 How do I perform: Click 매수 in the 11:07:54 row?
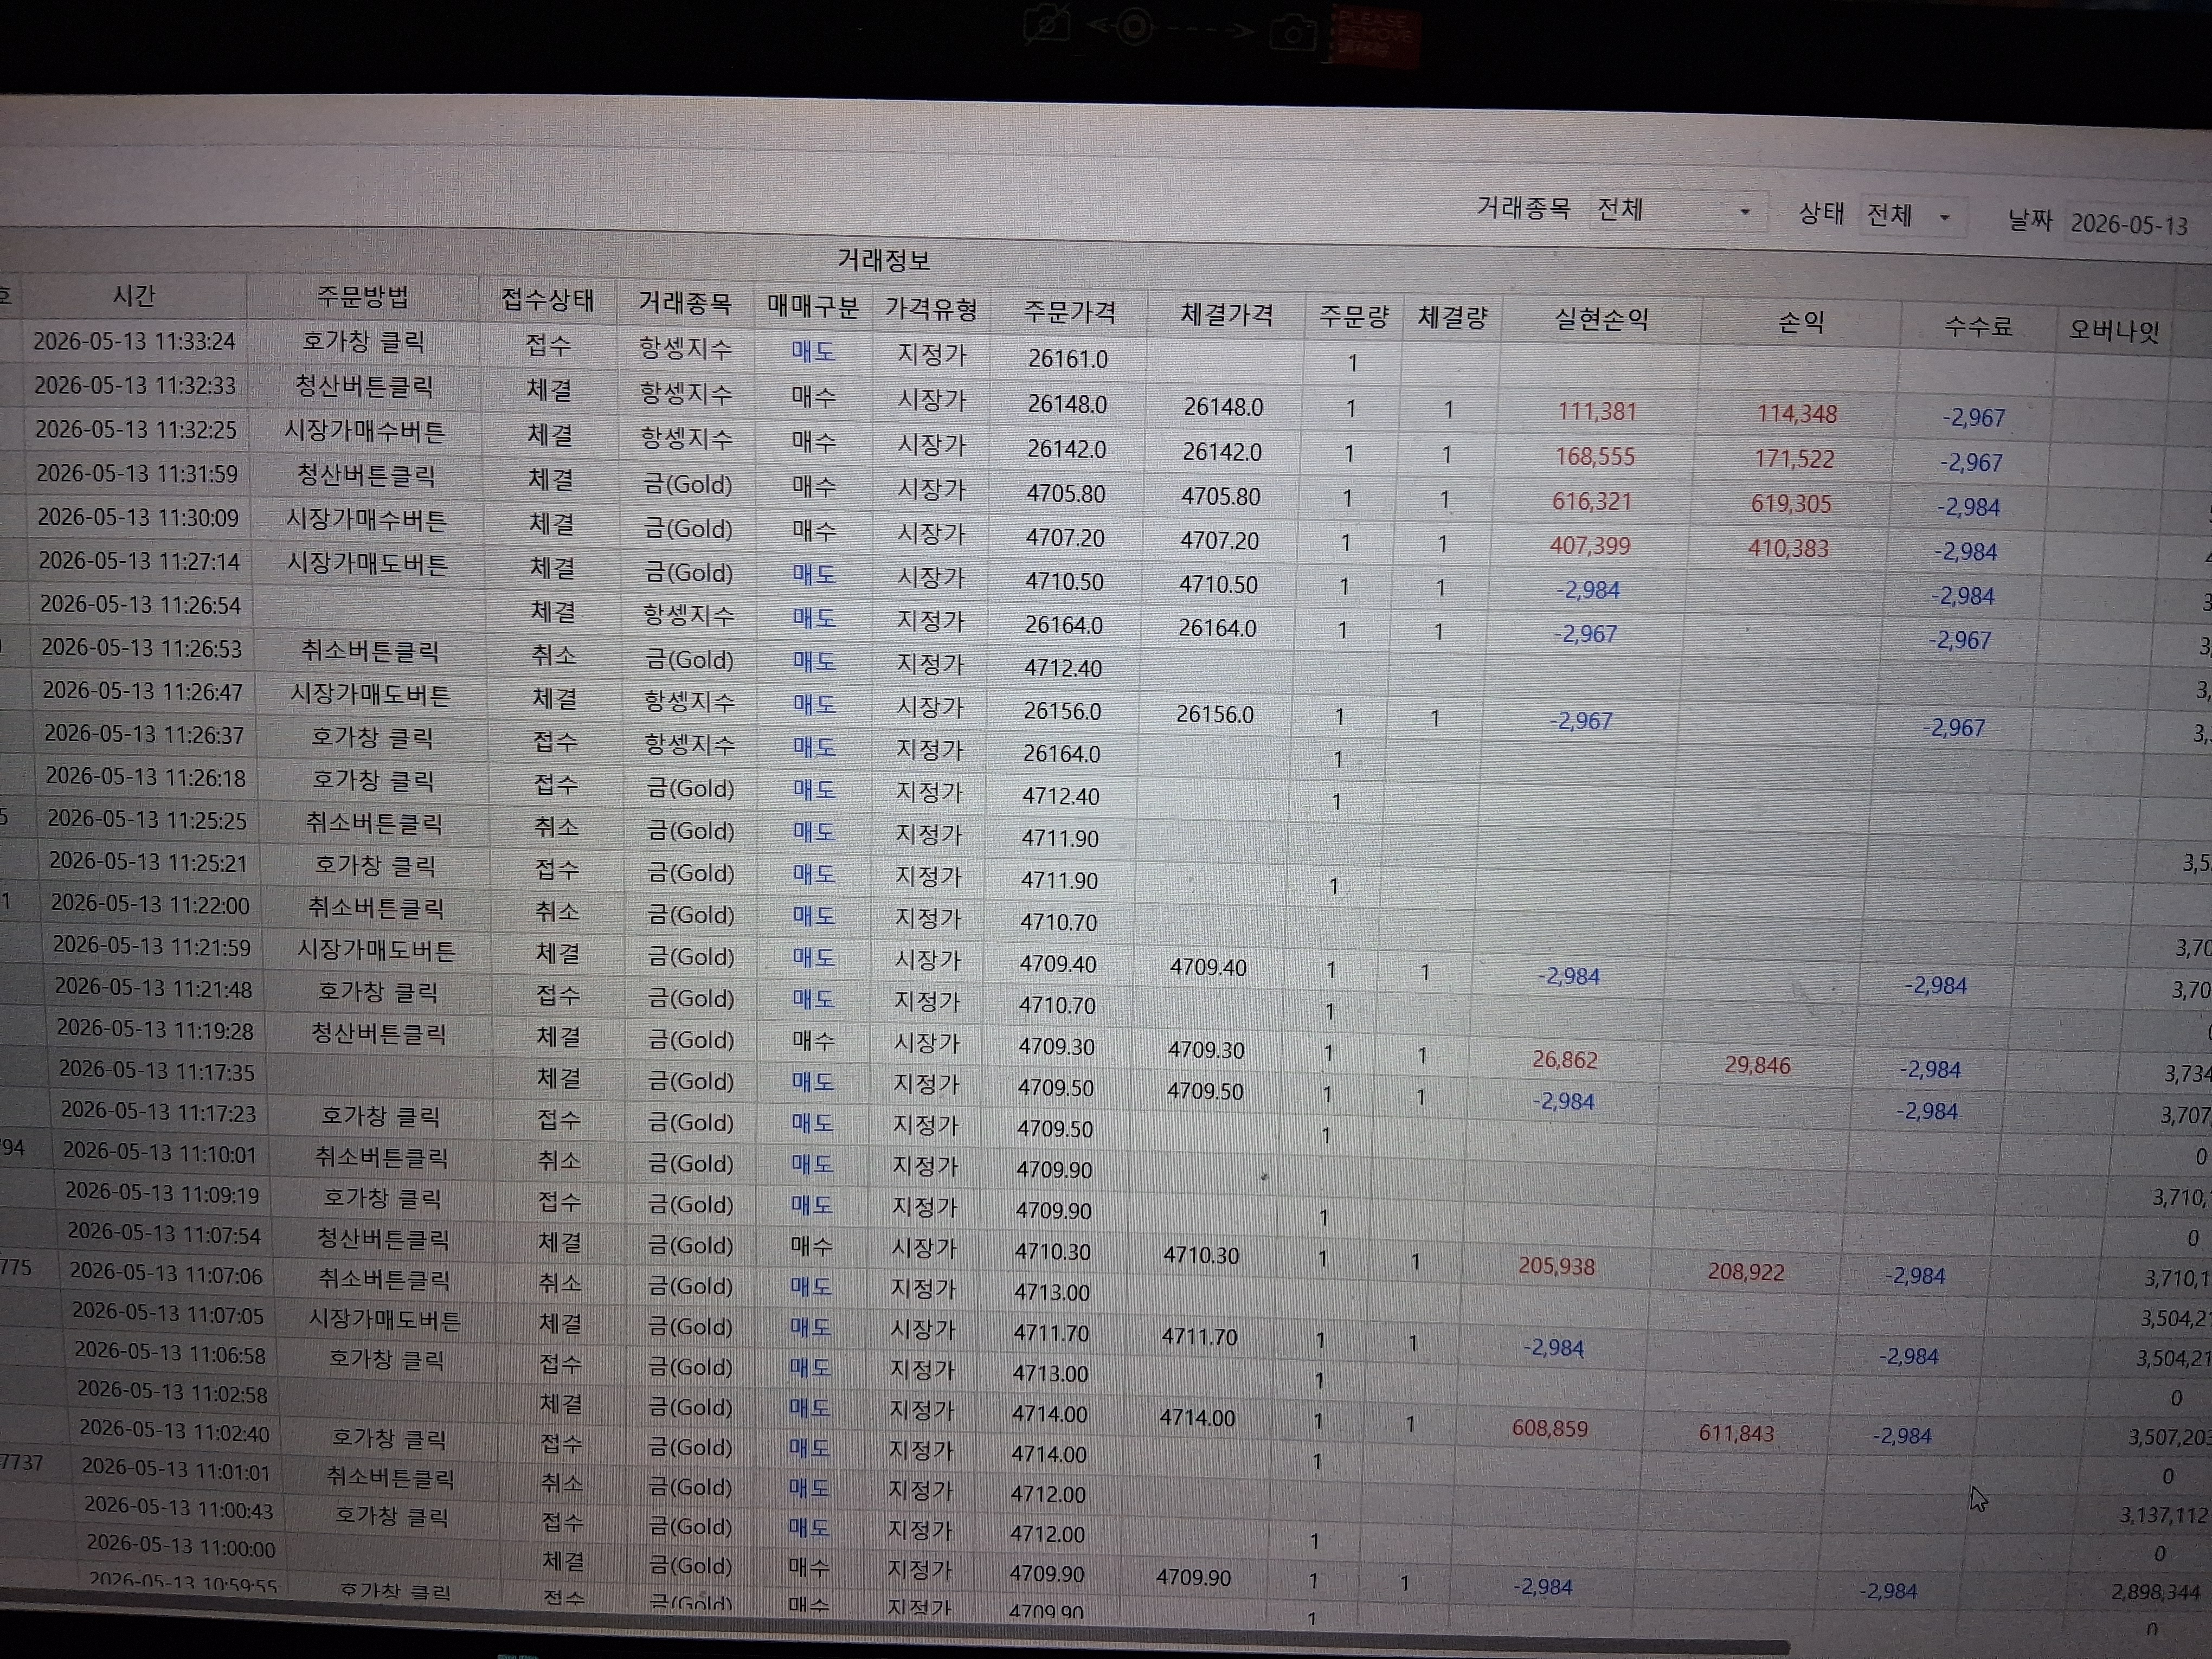[x=811, y=1246]
